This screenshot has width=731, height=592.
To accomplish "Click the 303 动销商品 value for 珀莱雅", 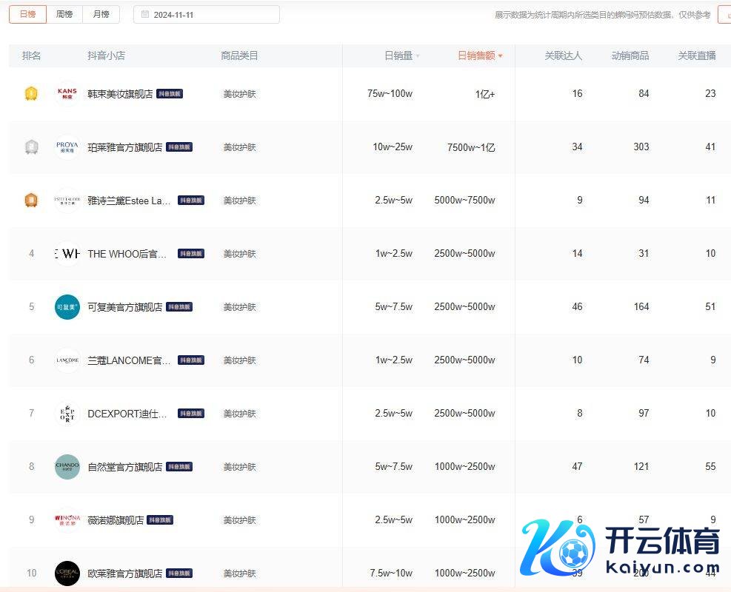I will [x=641, y=147].
